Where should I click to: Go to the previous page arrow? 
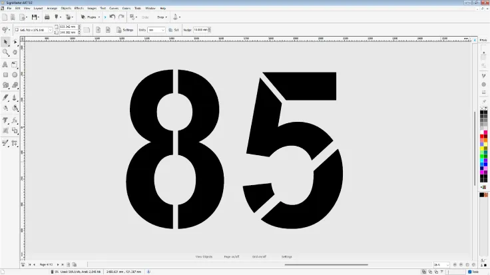[x=34, y=265]
